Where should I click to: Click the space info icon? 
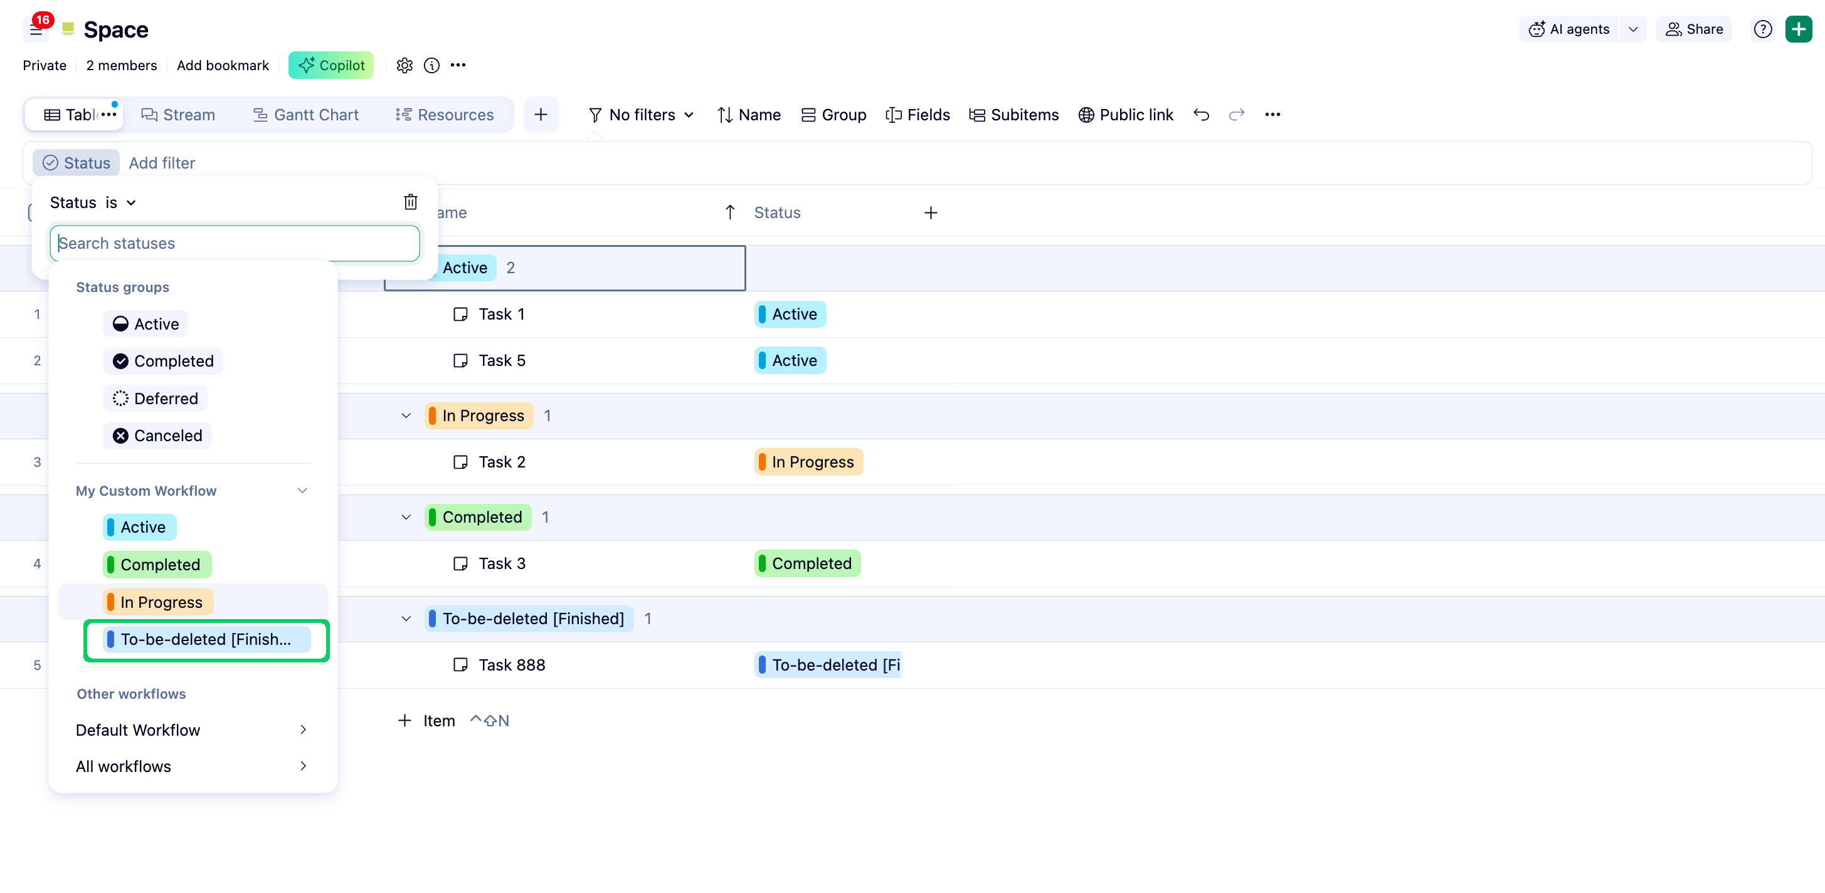pyautogui.click(x=431, y=65)
